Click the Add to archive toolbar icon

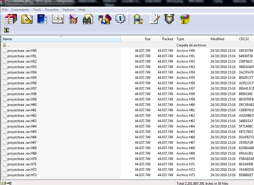11,19
